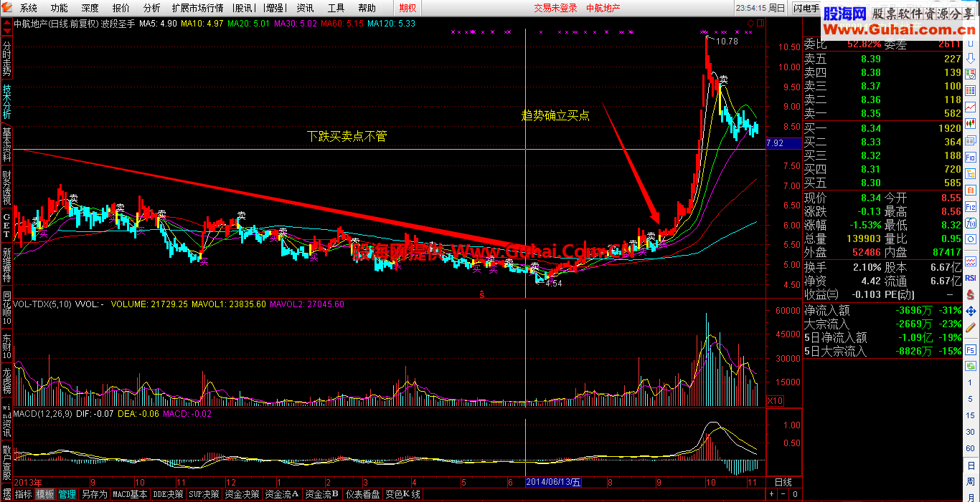Screen dimensions: 980x502
Task: Switch to 30-minute period in right toolbar
Action: (x=971, y=430)
